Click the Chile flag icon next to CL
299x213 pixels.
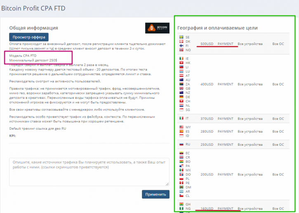(x=181, y=196)
